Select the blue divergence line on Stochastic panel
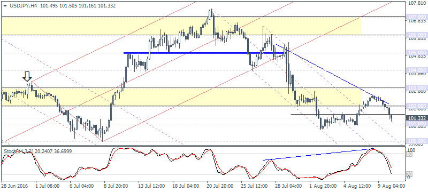 (x=318, y=155)
